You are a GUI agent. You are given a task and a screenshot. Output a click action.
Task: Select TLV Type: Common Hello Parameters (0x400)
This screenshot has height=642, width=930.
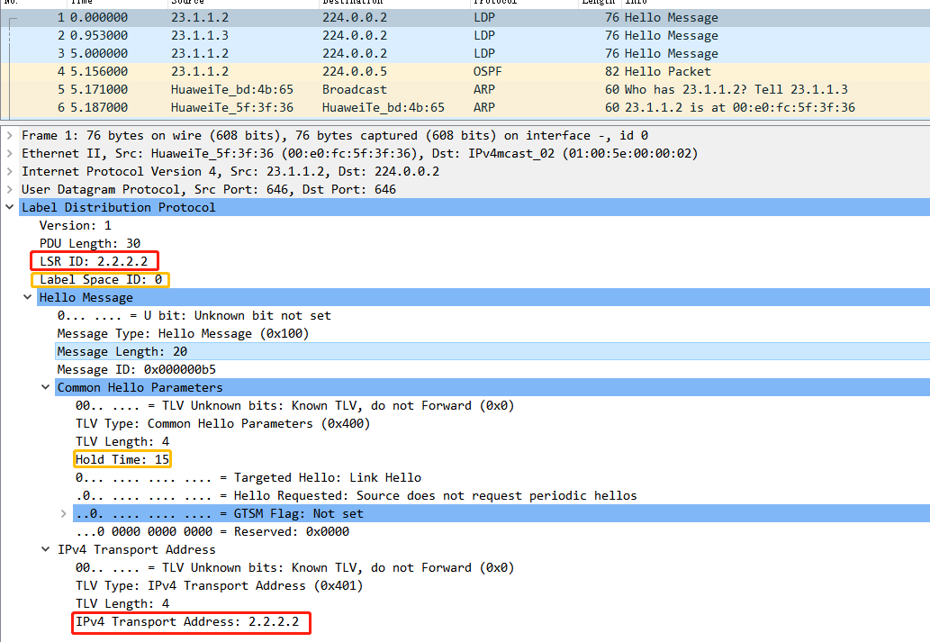tap(223, 424)
